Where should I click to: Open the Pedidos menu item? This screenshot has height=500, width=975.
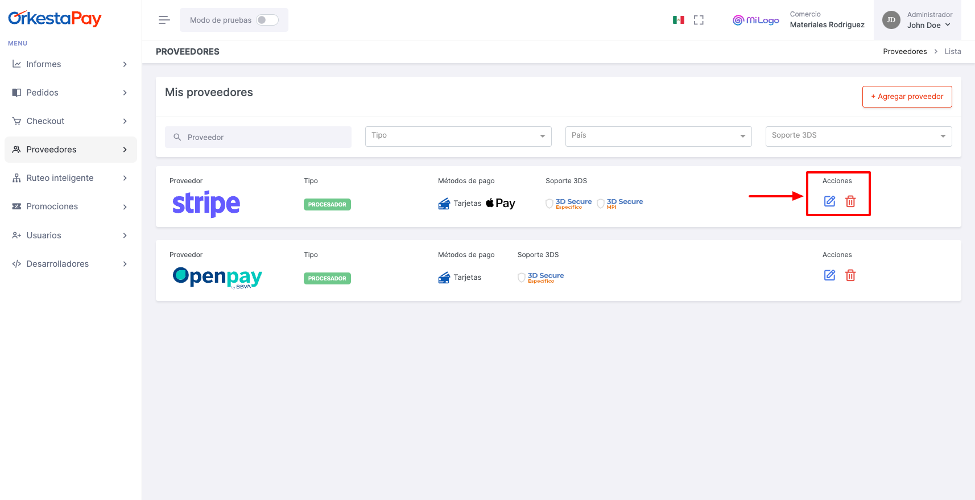tap(71, 93)
